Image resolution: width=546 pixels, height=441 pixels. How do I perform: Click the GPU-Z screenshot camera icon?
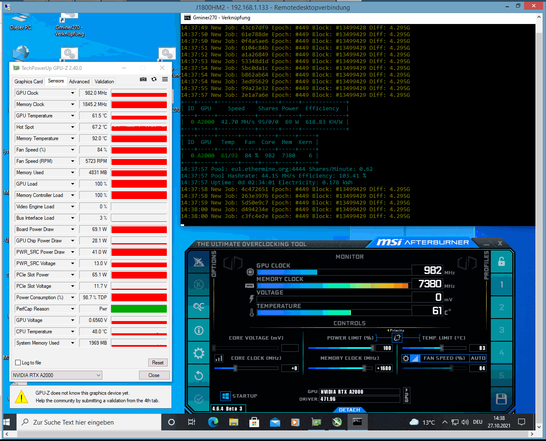point(143,79)
